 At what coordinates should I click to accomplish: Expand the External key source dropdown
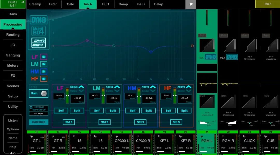31,107
